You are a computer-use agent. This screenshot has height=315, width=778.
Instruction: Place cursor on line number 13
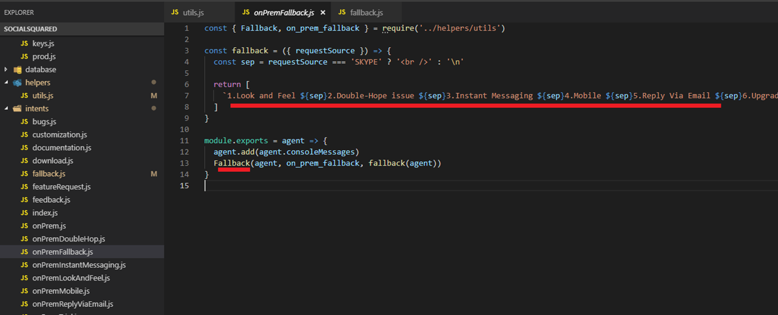(x=184, y=163)
